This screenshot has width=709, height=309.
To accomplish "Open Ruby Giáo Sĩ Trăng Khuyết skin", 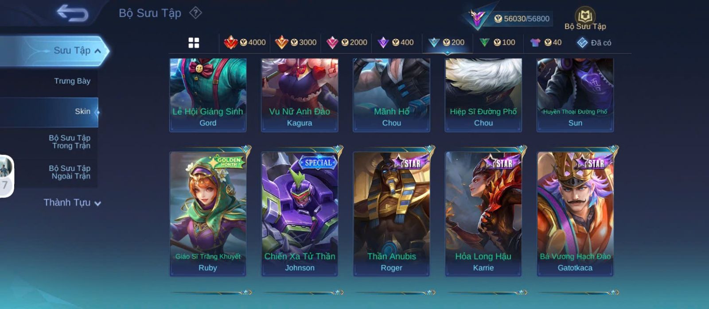I will 208,214.
